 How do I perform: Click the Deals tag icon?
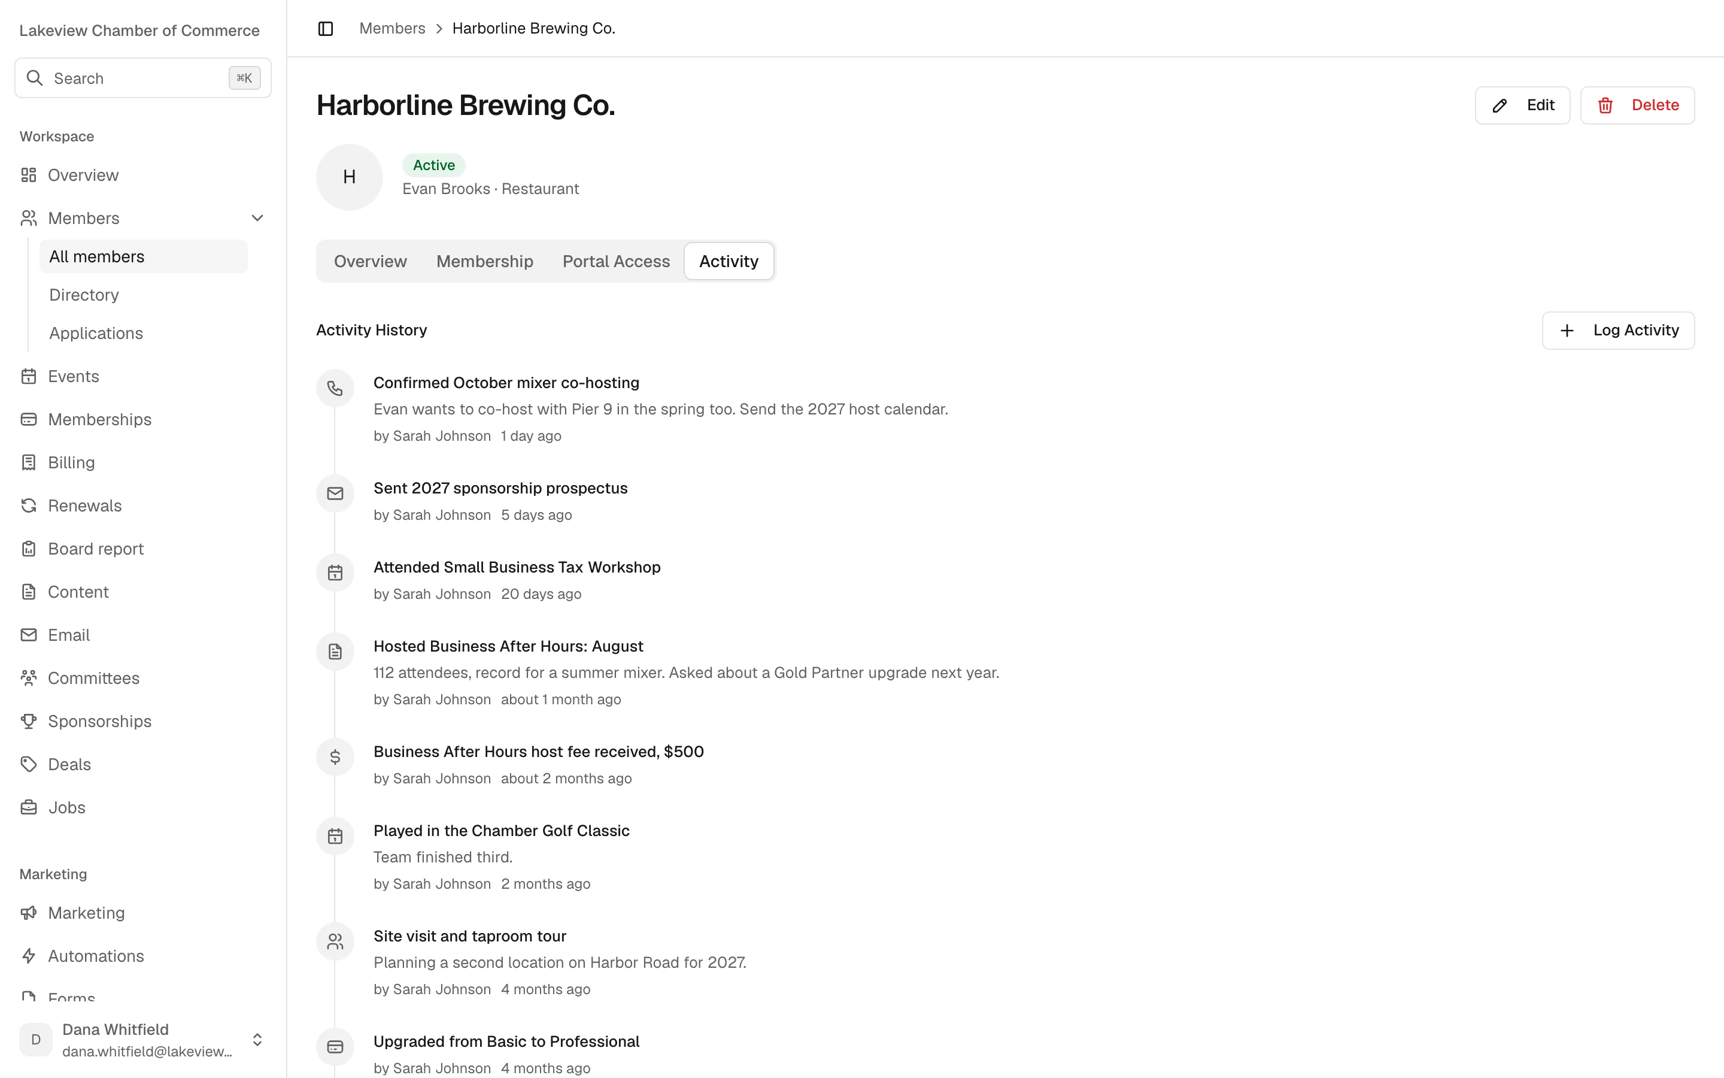coord(29,764)
